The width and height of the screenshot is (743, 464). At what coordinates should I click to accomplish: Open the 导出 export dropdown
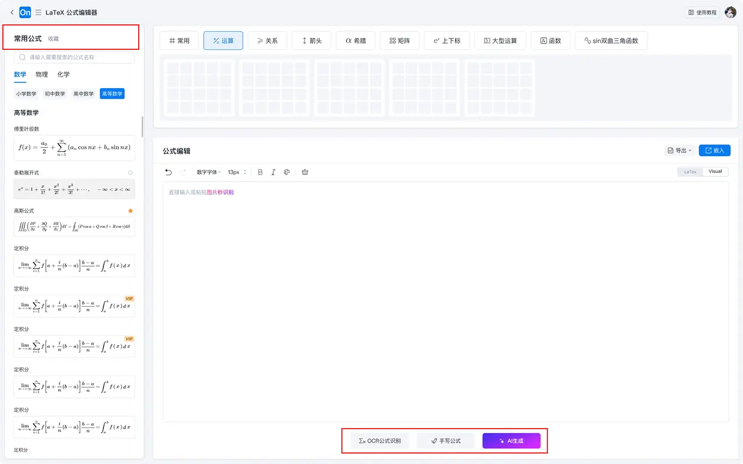point(679,150)
